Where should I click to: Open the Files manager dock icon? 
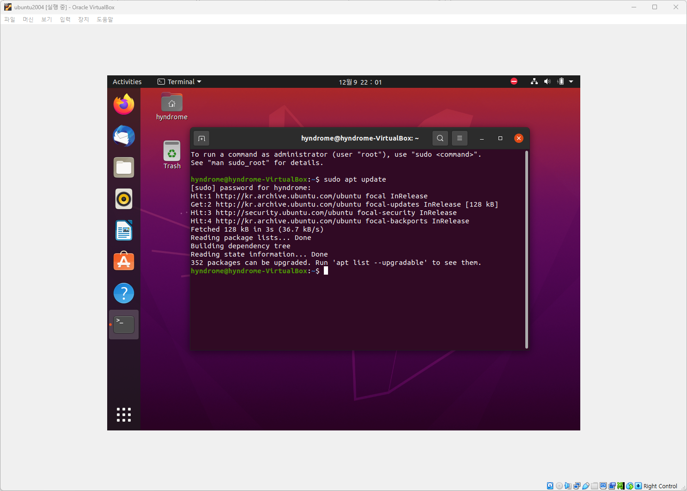[x=124, y=167]
